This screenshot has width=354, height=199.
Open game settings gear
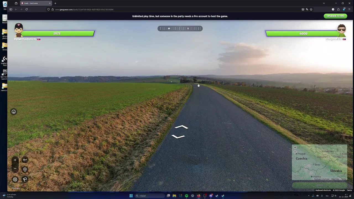point(15,179)
